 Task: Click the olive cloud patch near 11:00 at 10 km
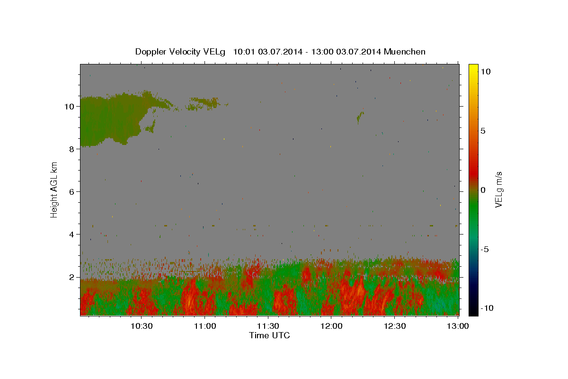pyautogui.click(x=204, y=103)
